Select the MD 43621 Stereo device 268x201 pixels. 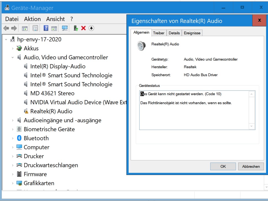[x=52, y=93]
